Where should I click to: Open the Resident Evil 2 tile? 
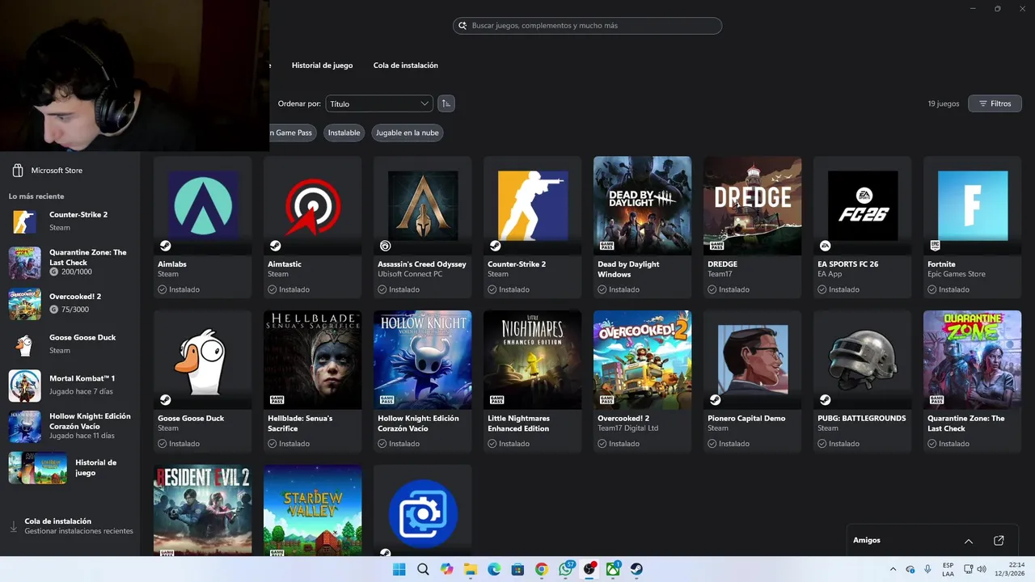(202, 510)
